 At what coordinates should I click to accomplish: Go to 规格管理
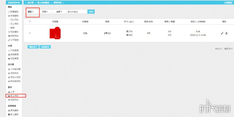(x=13, y=55)
